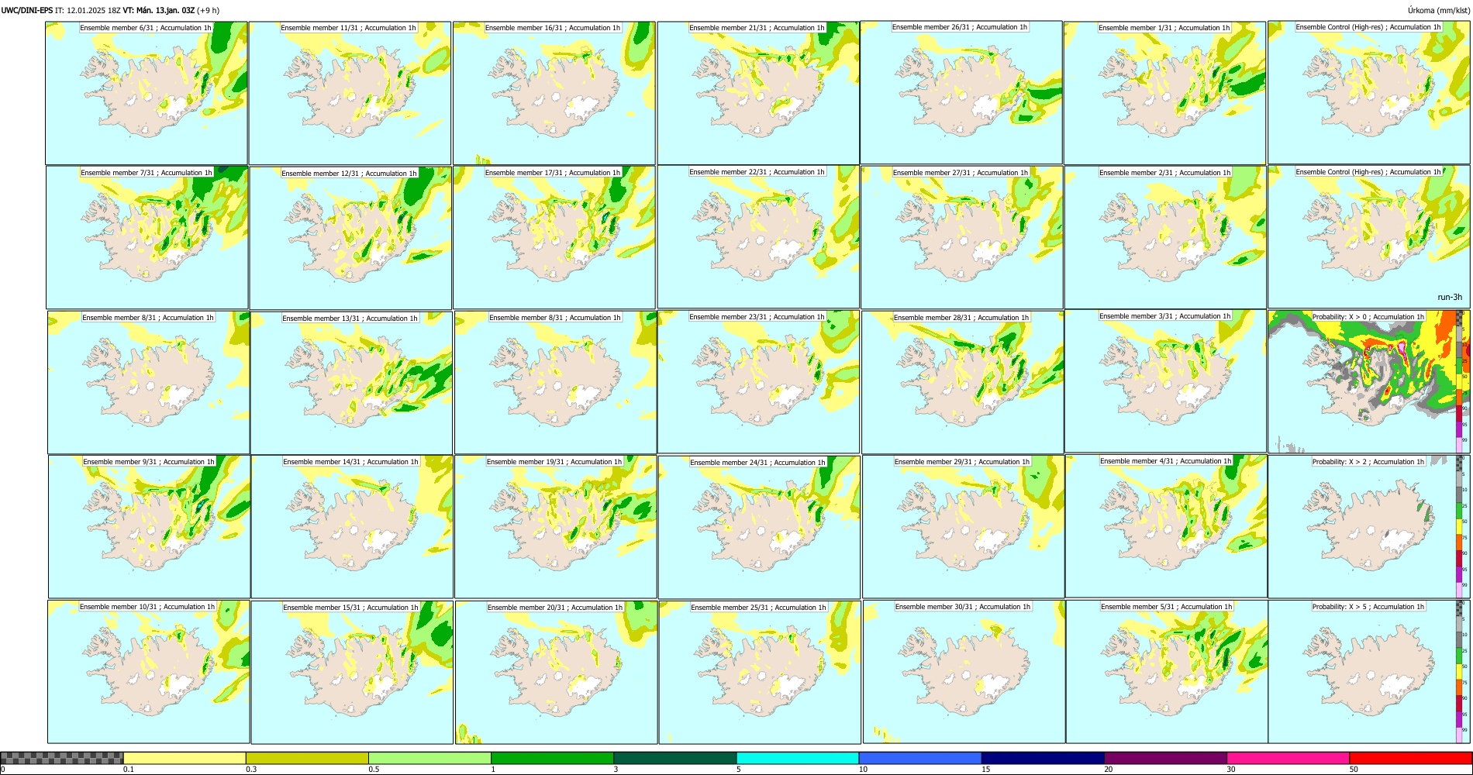View the Ensemble member 14/31 map
The width and height of the screenshot is (1473, 775).
click(352, 527)
